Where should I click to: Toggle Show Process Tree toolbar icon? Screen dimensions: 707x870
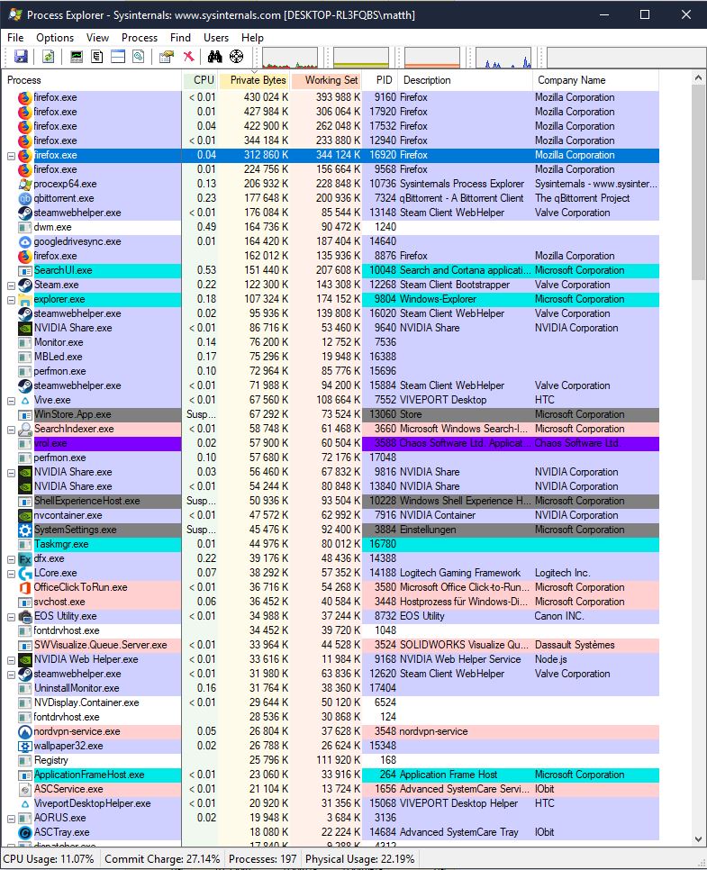click(x=97, y=57)
